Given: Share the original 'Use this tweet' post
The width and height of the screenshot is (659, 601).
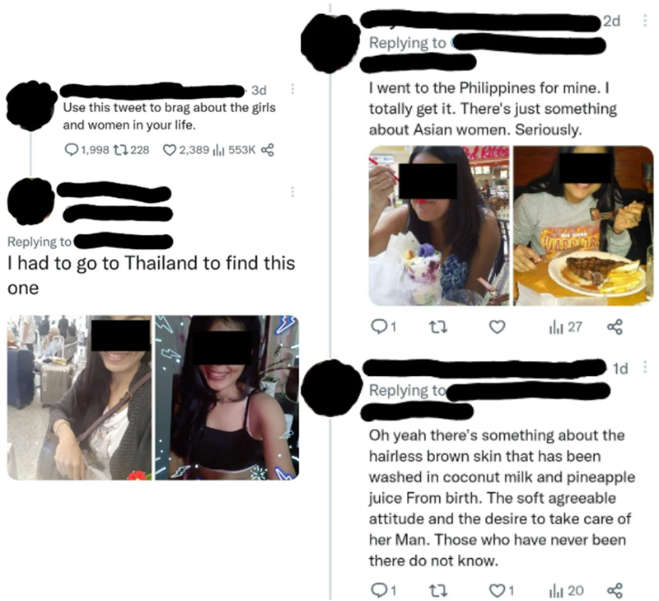Looking at the screenshot, I should (x=268, y=150).
